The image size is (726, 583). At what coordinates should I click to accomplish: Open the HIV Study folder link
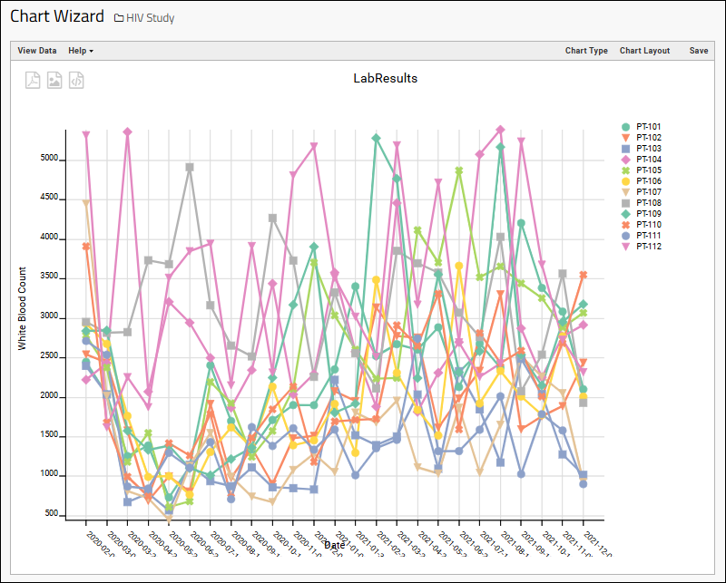(x=151, y=18)
